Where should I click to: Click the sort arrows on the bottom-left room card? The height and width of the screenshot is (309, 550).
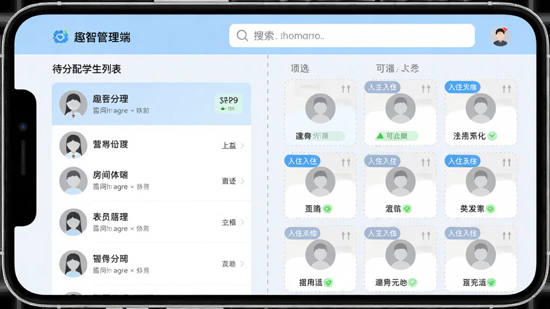pyautogui.click(x=346, y=236)
